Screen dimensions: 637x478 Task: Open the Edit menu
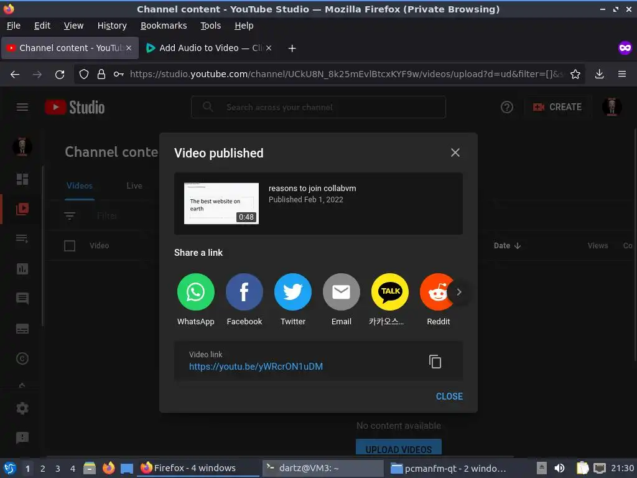click(42, 26)
